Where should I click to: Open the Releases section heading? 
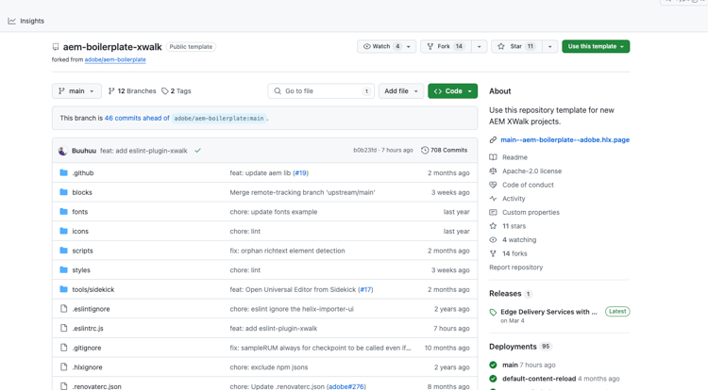[x=505, y=294]
